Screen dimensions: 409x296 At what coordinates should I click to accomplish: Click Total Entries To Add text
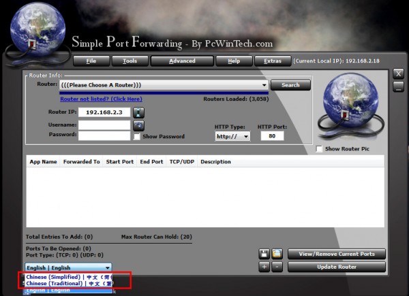tap(59, 237)
